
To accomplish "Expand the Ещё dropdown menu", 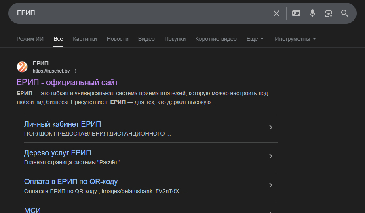I will tap(255, 39).
